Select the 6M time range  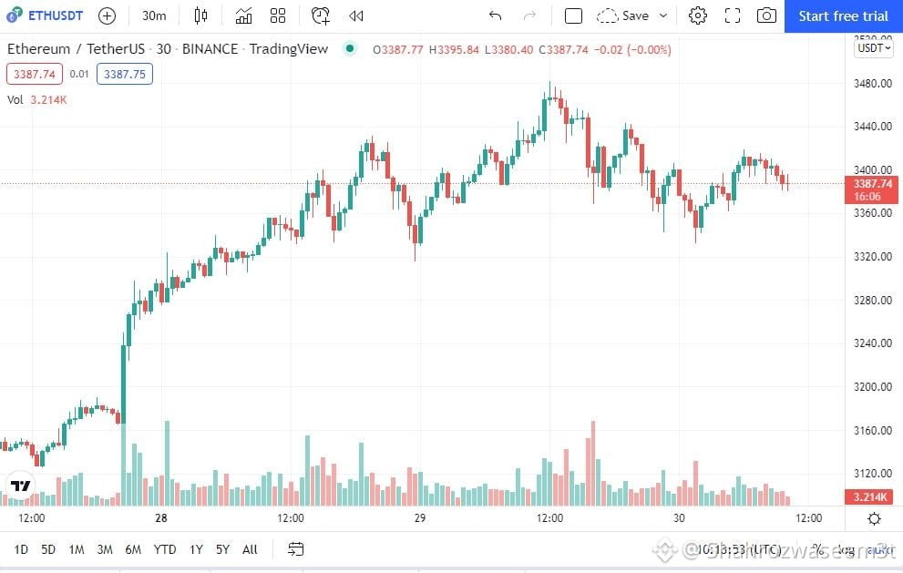point(133,549)
